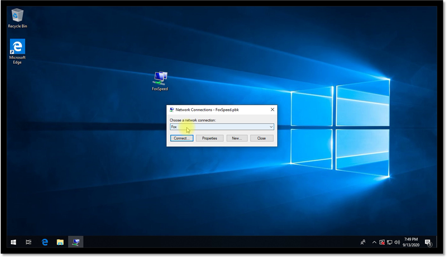Open the Windows Start menu
This screenshot has height=257, width=447.
(x=14, y=242)
